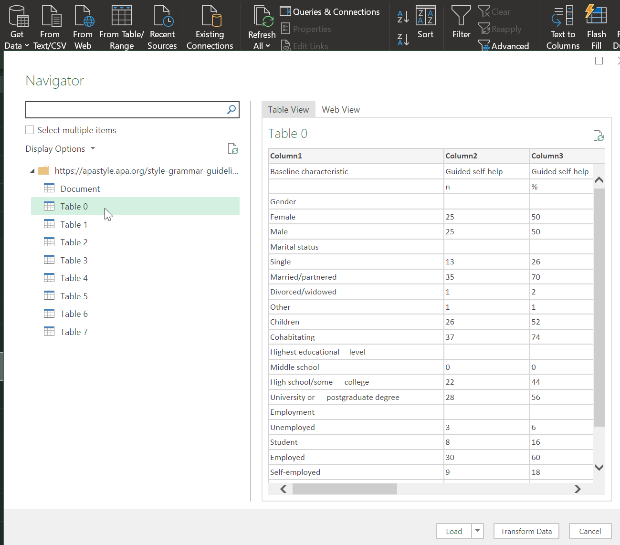This screenshot has width=620, height=545.
Task: Open the Get Data dropdown
Action: [x=17, y=26]
